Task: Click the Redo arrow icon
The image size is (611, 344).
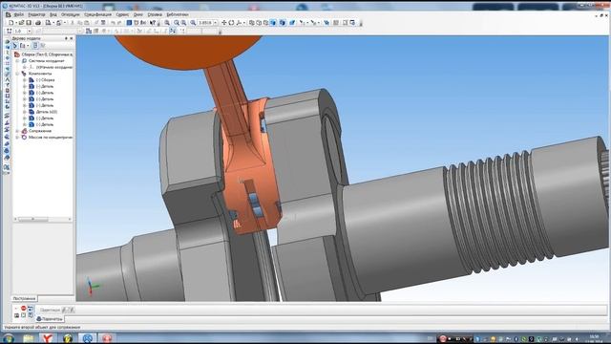Action: point(119,23)
